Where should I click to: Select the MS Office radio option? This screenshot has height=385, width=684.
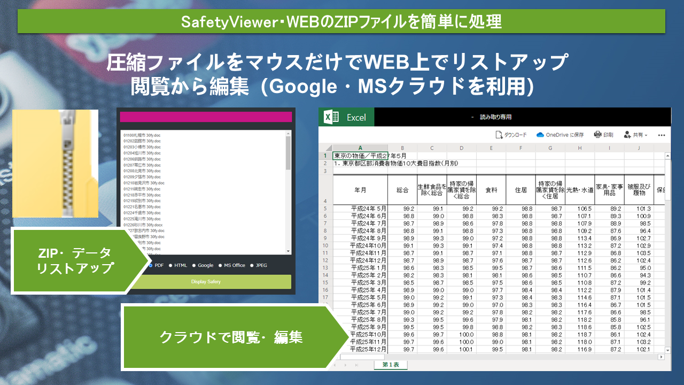coord(221,265)
